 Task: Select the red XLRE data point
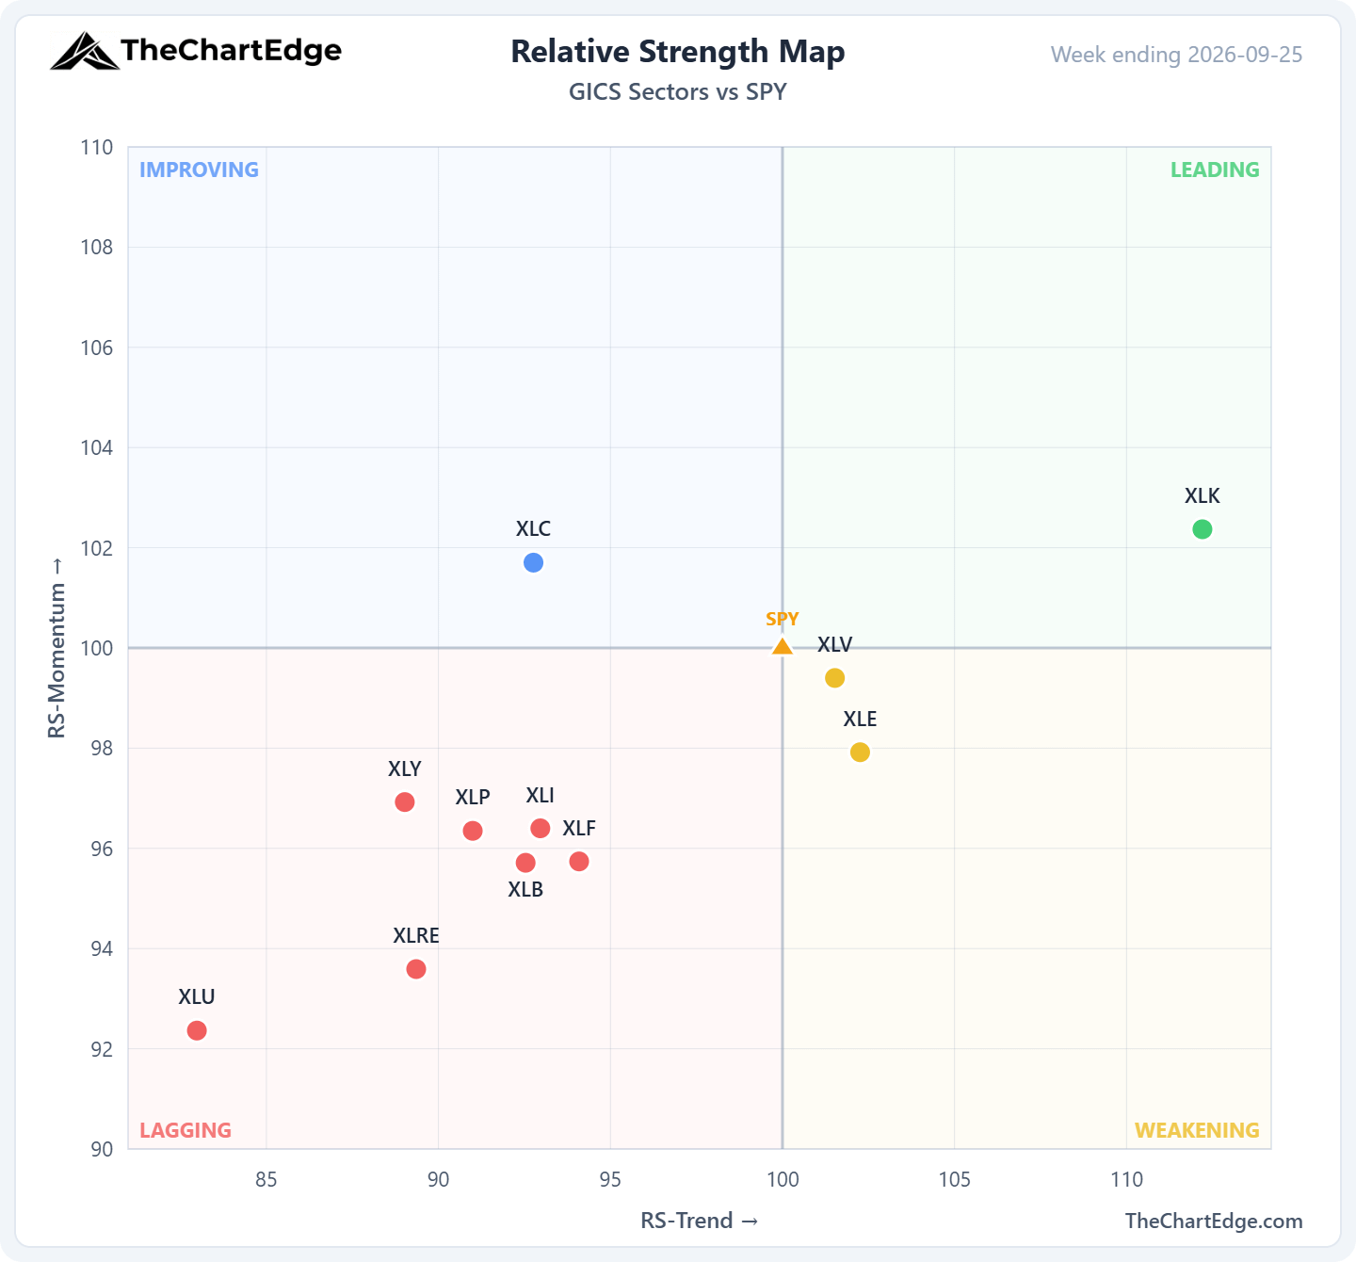coord(416,969)
